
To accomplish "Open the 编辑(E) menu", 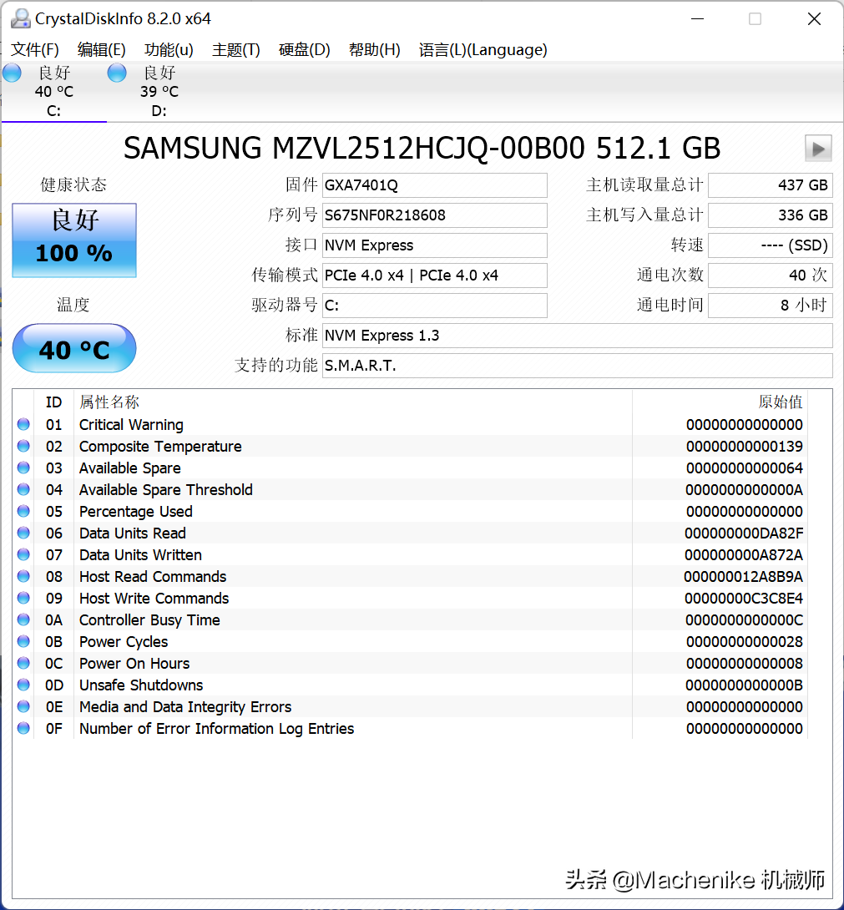I will point(102,50).
